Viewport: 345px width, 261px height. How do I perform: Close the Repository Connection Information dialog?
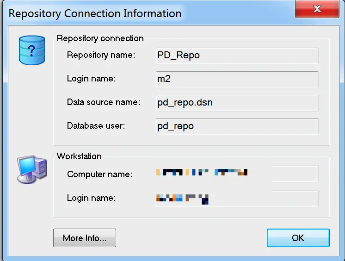click(x=317, y=9)
